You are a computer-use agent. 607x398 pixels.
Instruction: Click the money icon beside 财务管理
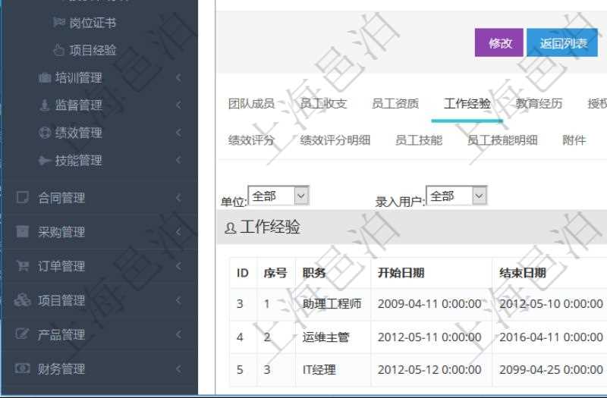[x=22, y=368]
